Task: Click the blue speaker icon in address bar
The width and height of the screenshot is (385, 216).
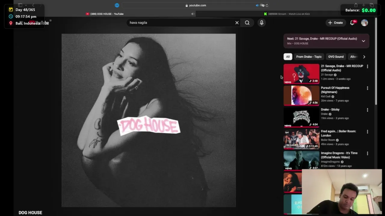Action: (257, 5)
